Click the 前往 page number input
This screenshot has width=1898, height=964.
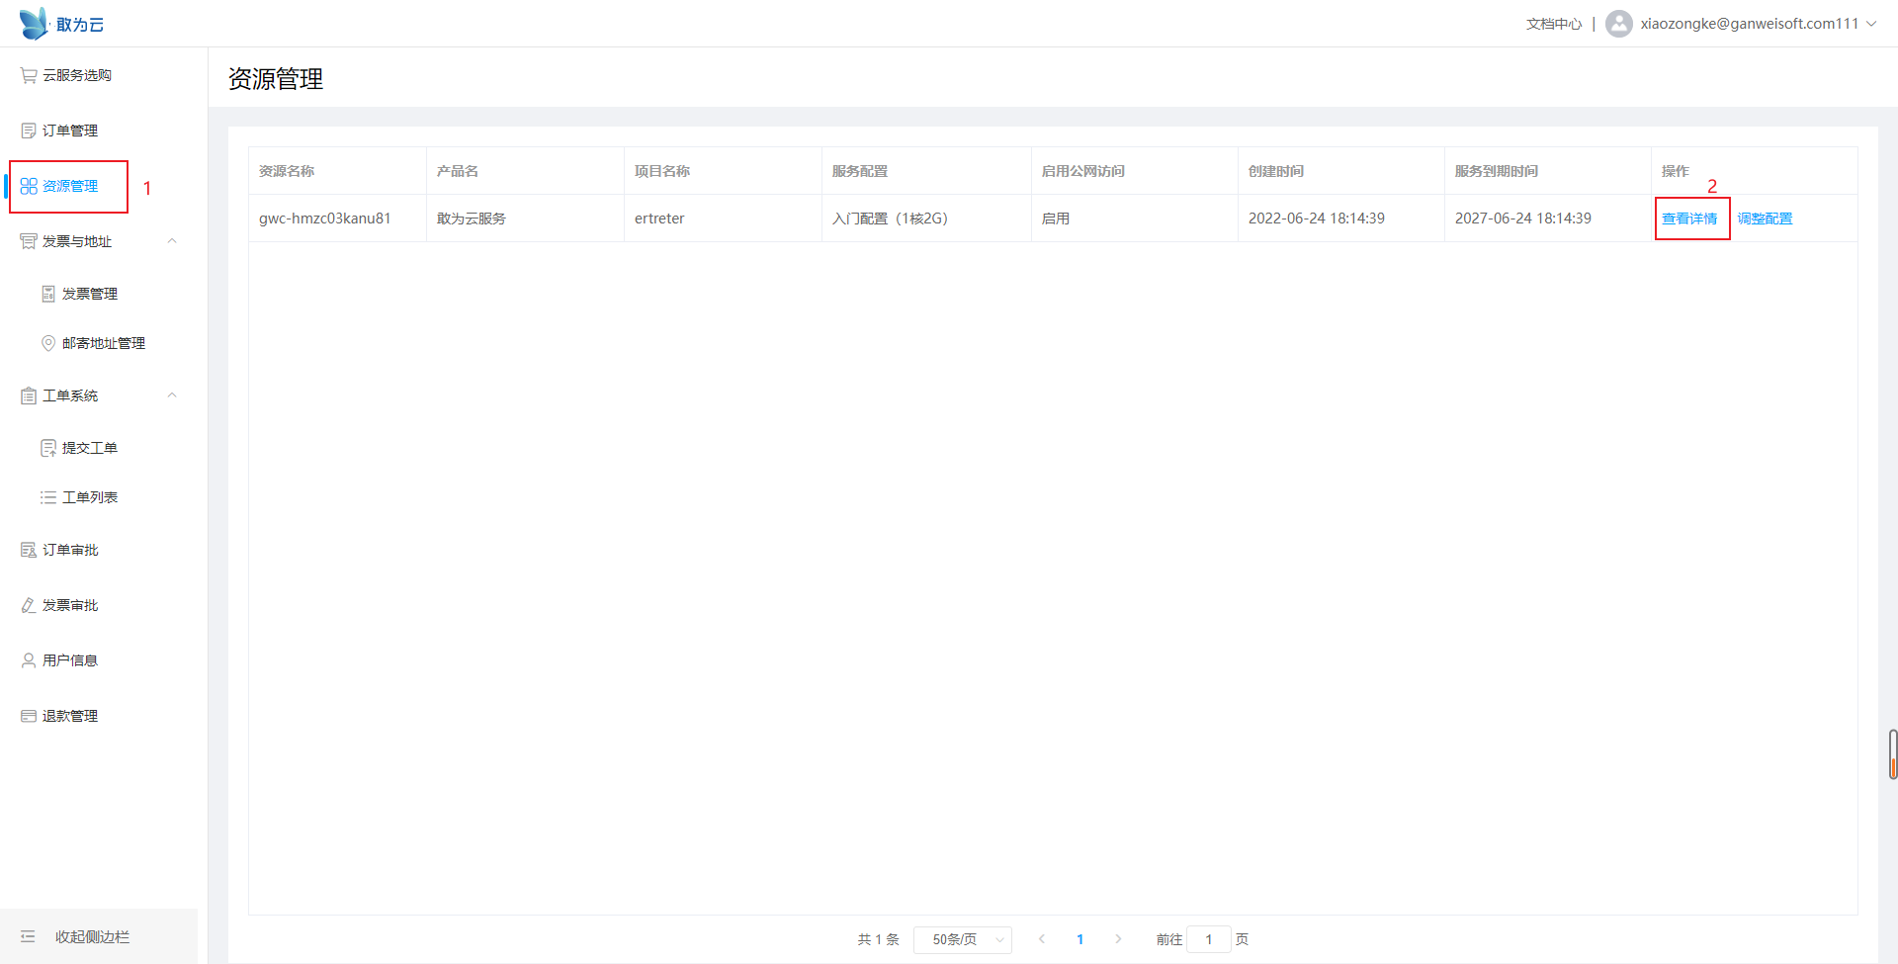[1209, 939]
